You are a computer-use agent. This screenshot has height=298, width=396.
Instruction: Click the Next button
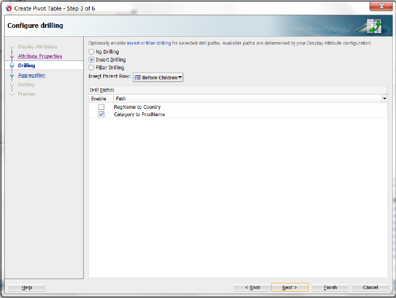(290, 287)
